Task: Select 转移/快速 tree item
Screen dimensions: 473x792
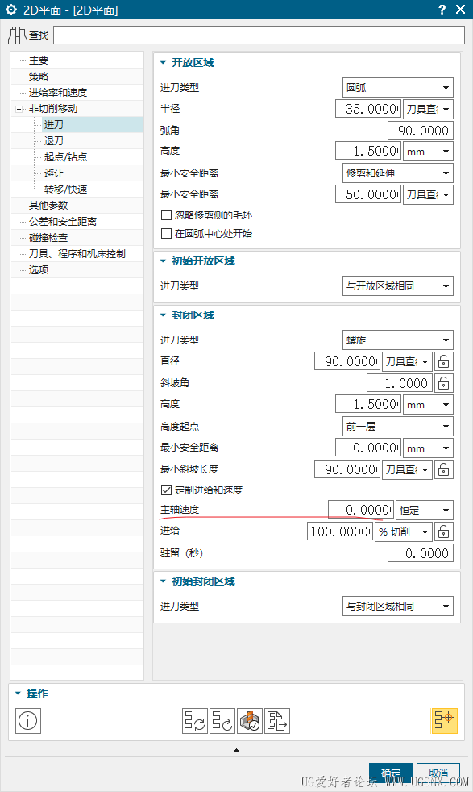Action: [65, 190]
